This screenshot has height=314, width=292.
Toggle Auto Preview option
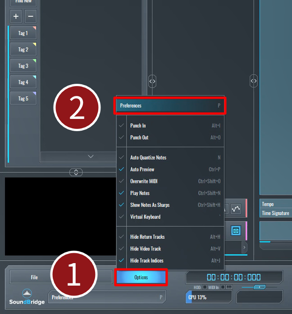(142, 169)
